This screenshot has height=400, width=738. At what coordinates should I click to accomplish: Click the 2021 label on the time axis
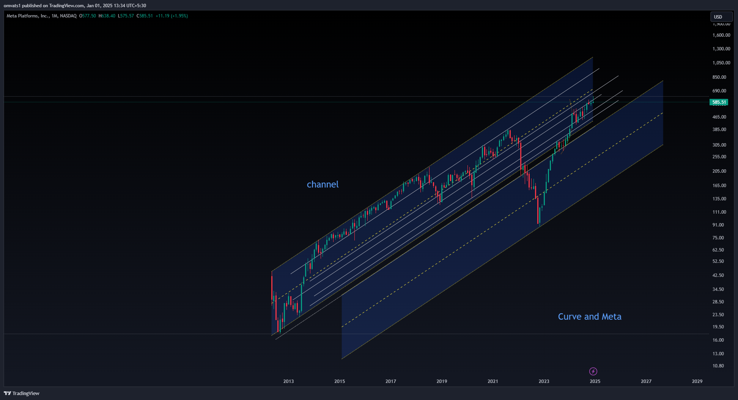[493, 381]
